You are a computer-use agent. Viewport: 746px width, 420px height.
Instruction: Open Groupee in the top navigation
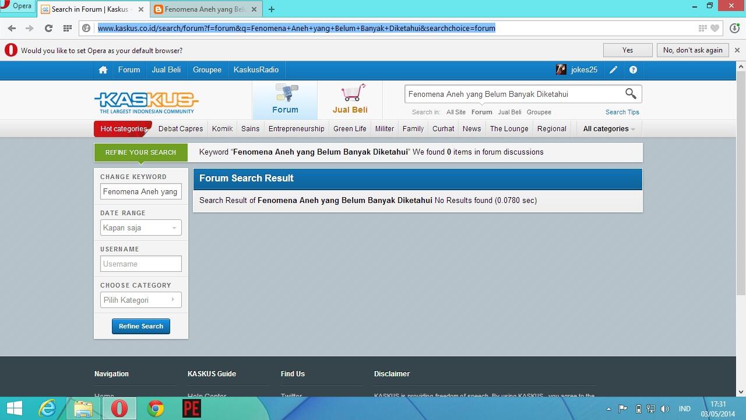[207, 70]
